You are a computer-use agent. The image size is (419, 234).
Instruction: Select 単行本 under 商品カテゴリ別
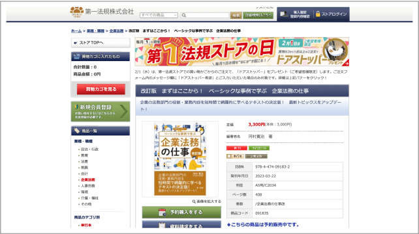(x=86, y=225)
